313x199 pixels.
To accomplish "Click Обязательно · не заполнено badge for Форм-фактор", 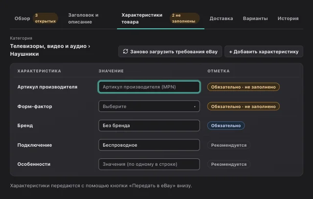I will tap(244, 107).
